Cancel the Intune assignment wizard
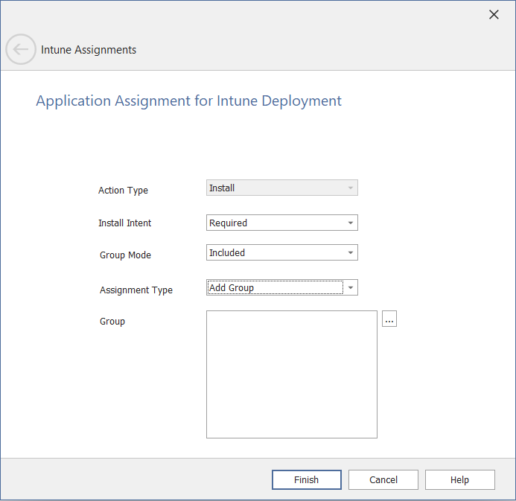516x501 pixels. [383, 479]
